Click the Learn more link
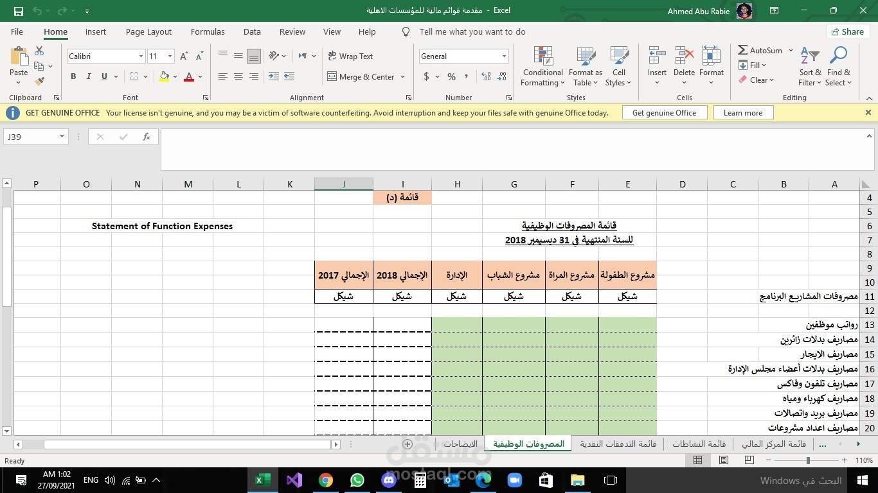Screen dimensions: 878x493 (742, 112)
